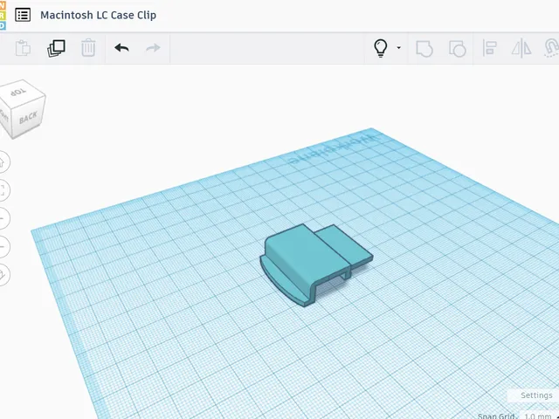Switch perspective view with cube icon
The width and height of the screenshot is (559, 419).
click(3, 274)
